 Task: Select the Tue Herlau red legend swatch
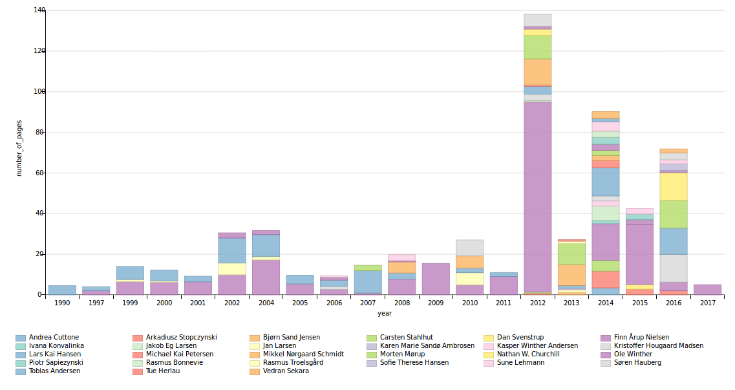pyautogui.click(x=137, y=372)
